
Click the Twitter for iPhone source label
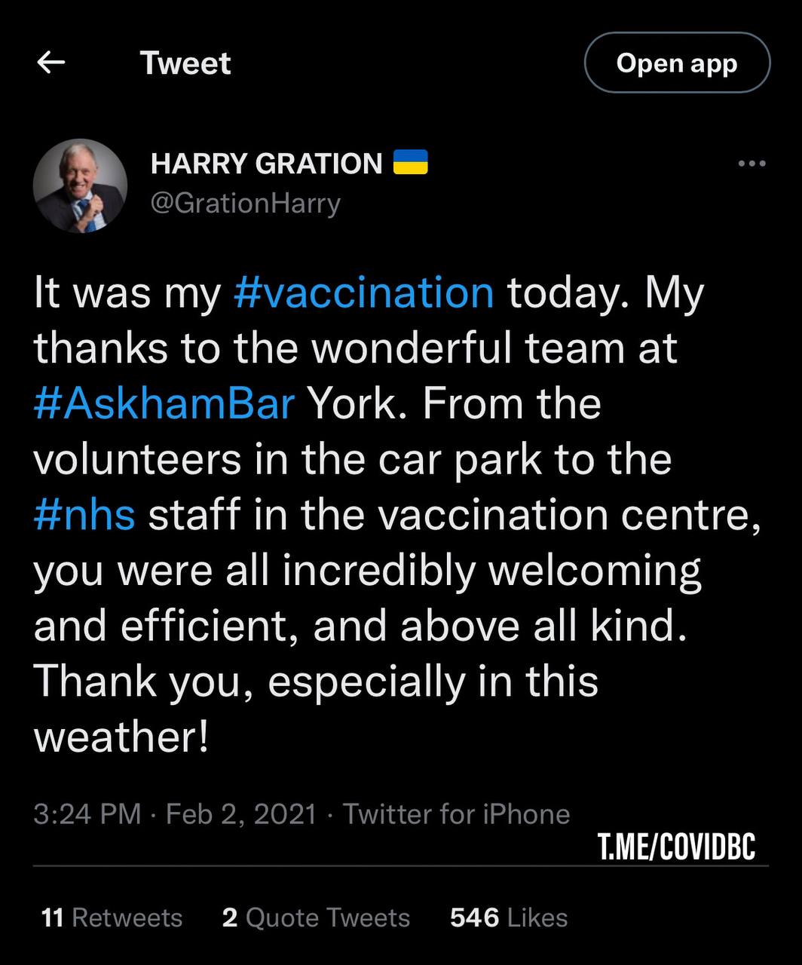pos(456,814)
